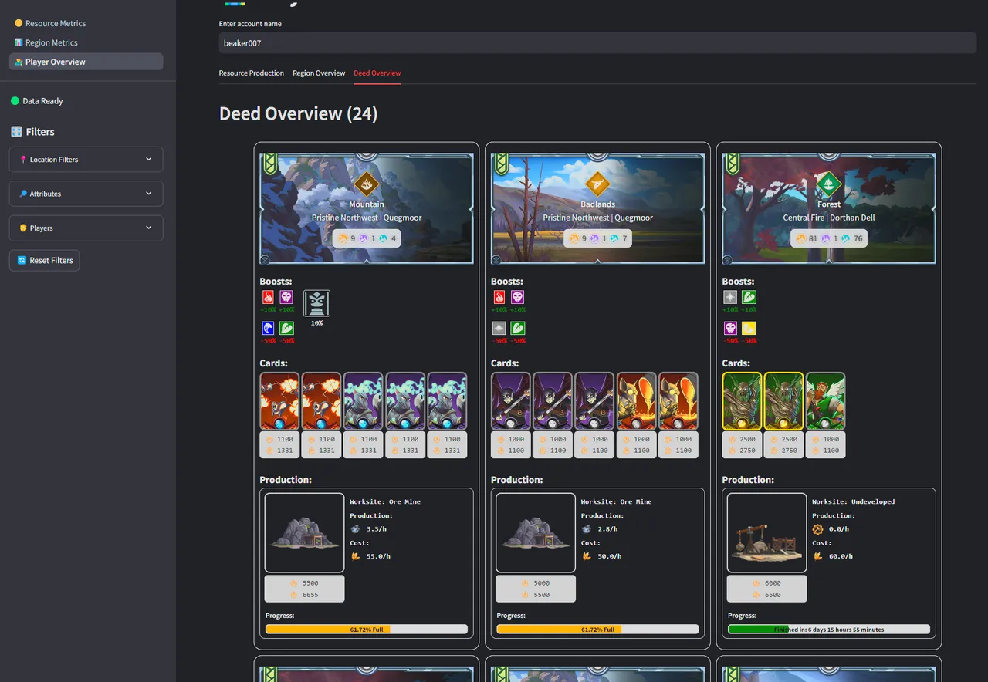Select the Deed Overview tab

(377, 73)
